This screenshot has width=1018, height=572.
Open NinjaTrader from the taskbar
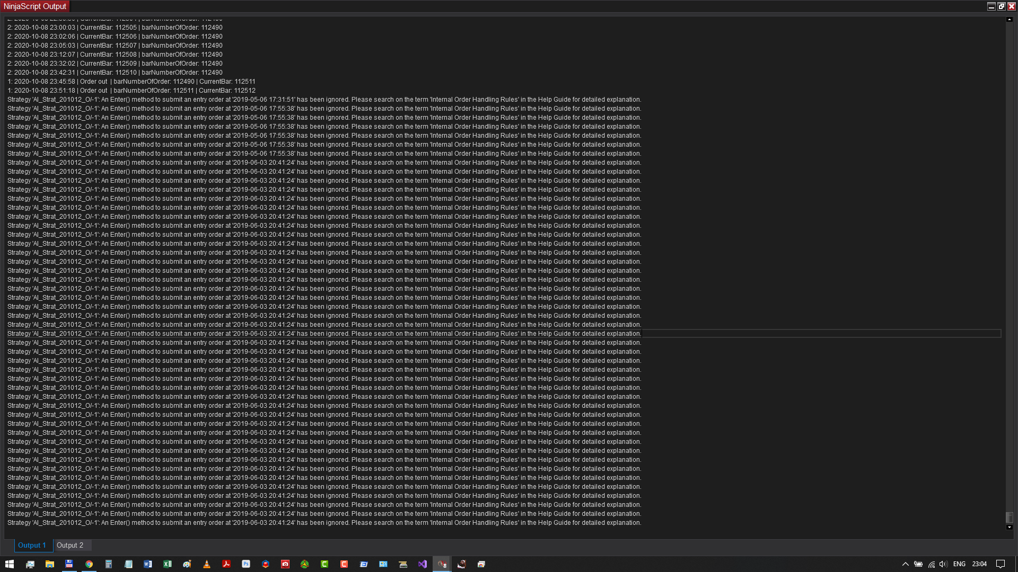coord(442,564)
